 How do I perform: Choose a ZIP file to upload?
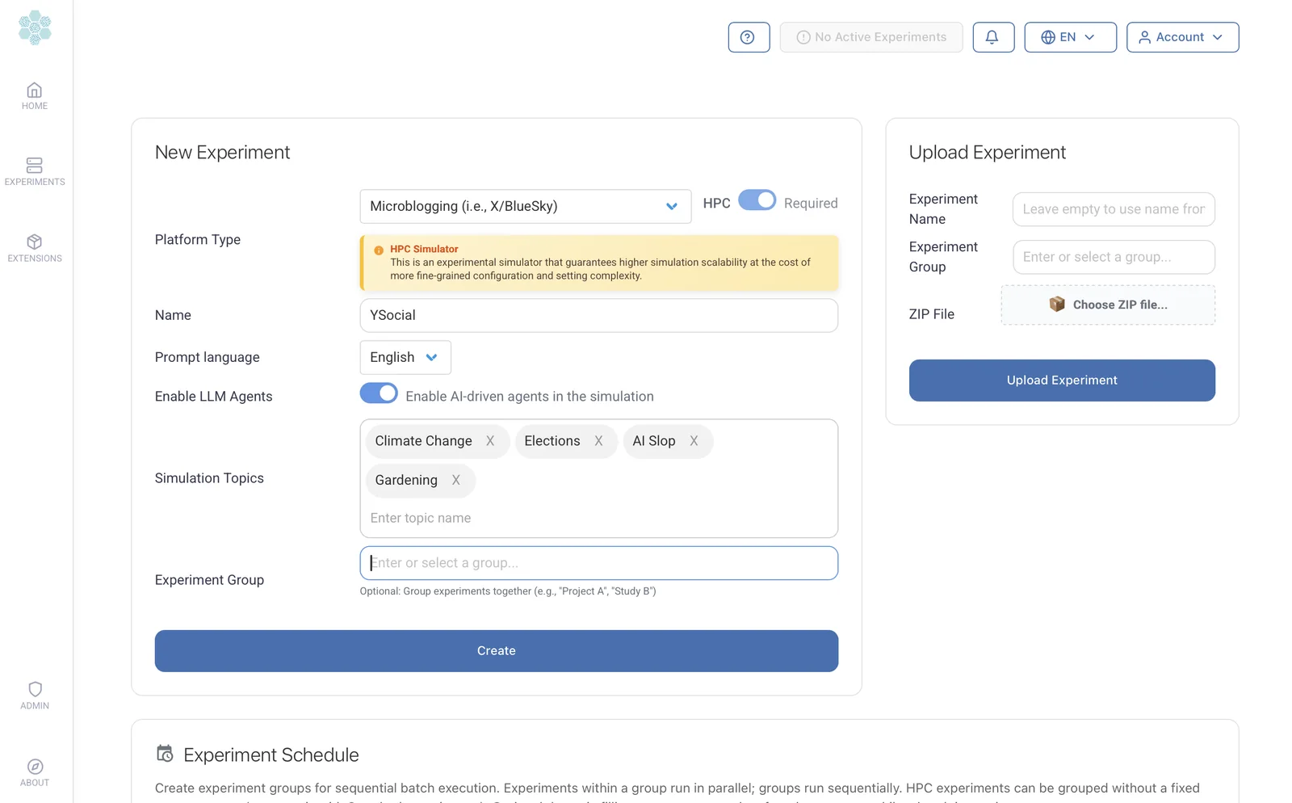[x=1108, y=305]
